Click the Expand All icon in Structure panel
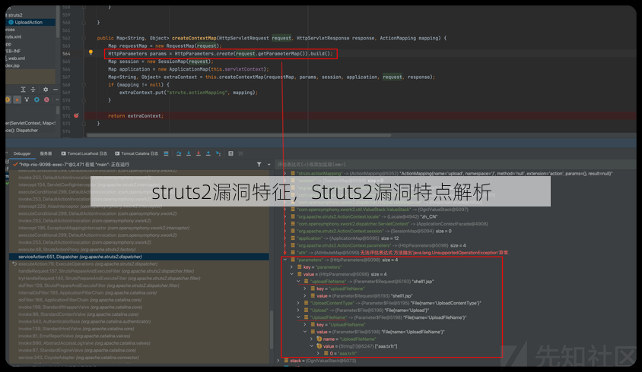642x372 pixels. 23,89
